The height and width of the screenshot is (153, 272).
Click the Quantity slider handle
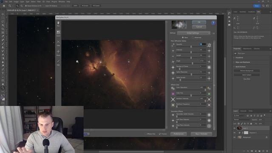[x=191, y=47]
